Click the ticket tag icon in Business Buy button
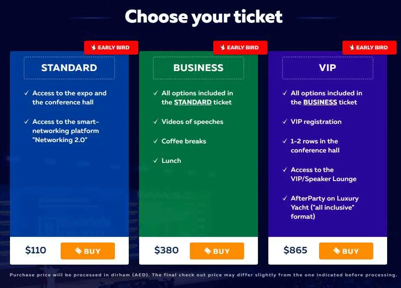Viewport: 401px width, 288px height. click(207, 251)
